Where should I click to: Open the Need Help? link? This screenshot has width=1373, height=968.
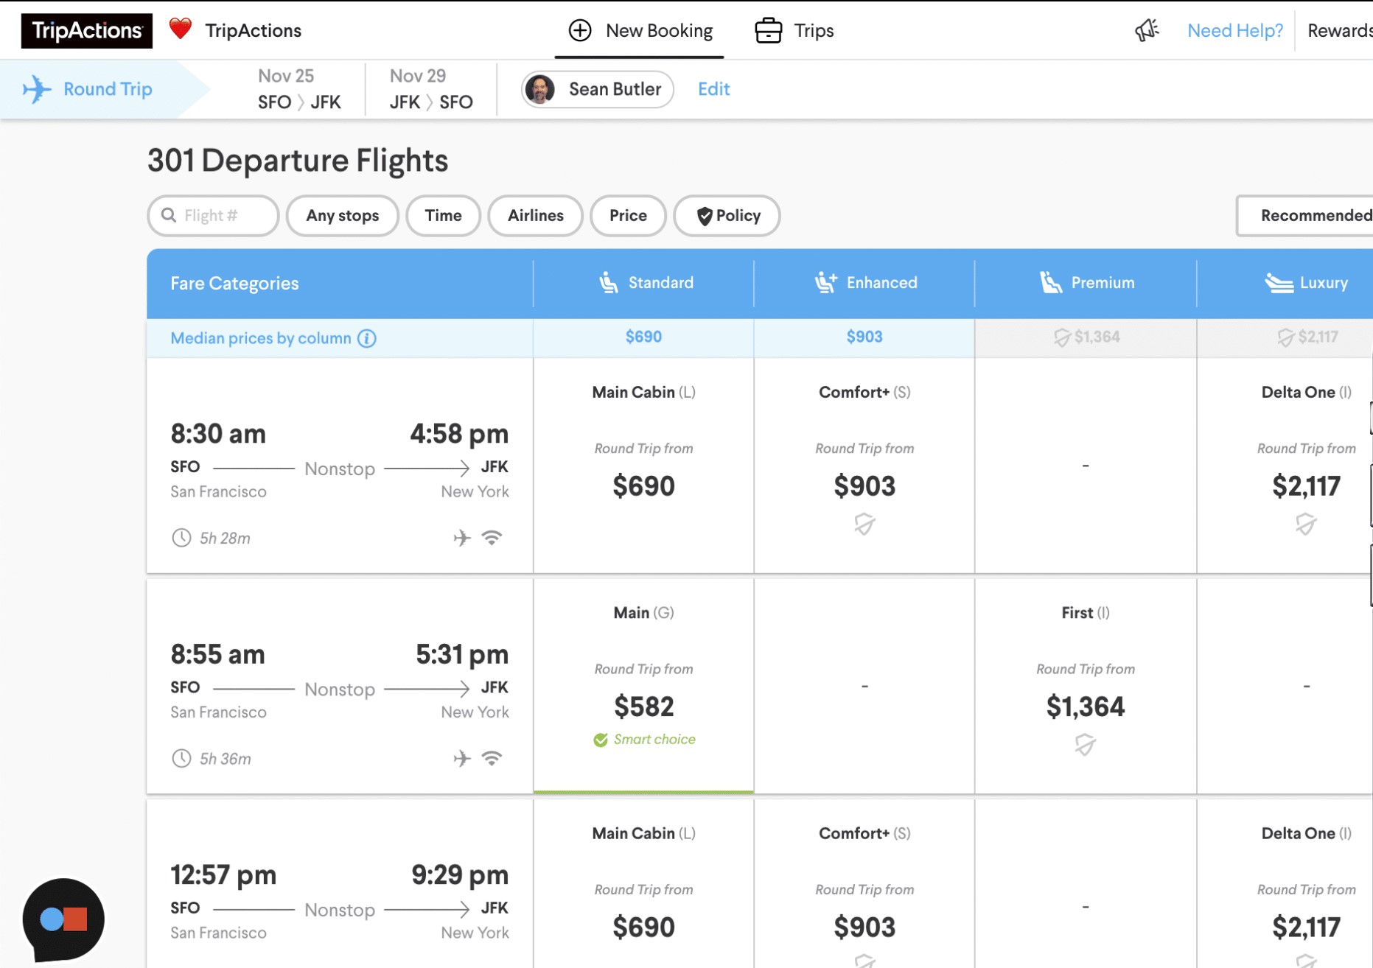tap(1235, 31)
